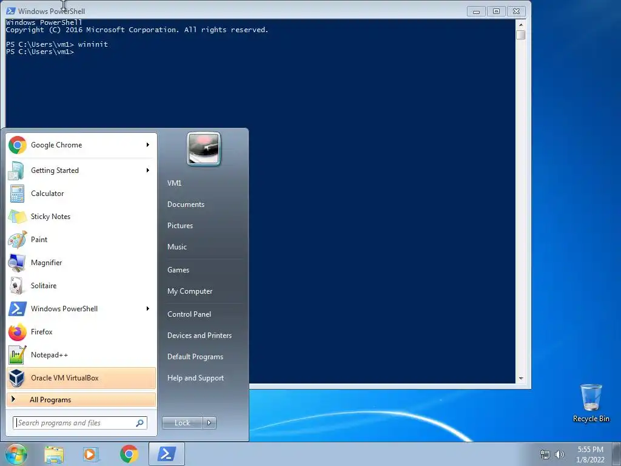Viewport: 621px width, 466px height.
Task: Open the Calculator icon
Action: click(17, 194)
